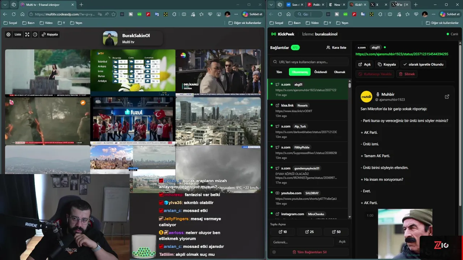Open the green ajansmuhbir1923 status URL
This screenshot has width=463, height=260.
click(402, 54)
